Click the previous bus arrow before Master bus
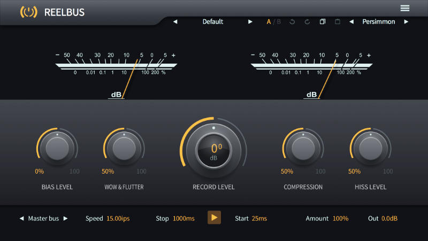 [21, 219]
